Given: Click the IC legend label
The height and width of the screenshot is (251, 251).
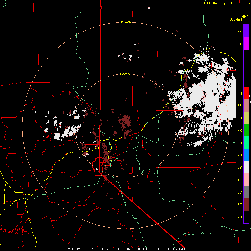Looking at the screenshot, I should 239,180.
